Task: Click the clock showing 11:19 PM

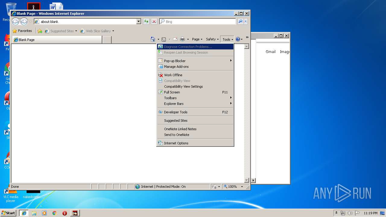Action: point(371,213)
